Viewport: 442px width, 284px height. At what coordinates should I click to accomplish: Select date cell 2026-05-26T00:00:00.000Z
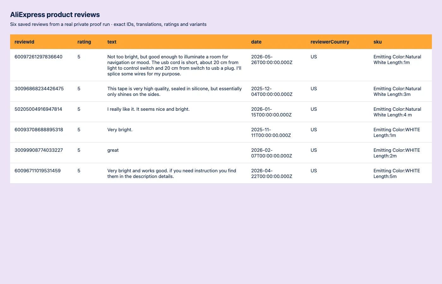272,60
